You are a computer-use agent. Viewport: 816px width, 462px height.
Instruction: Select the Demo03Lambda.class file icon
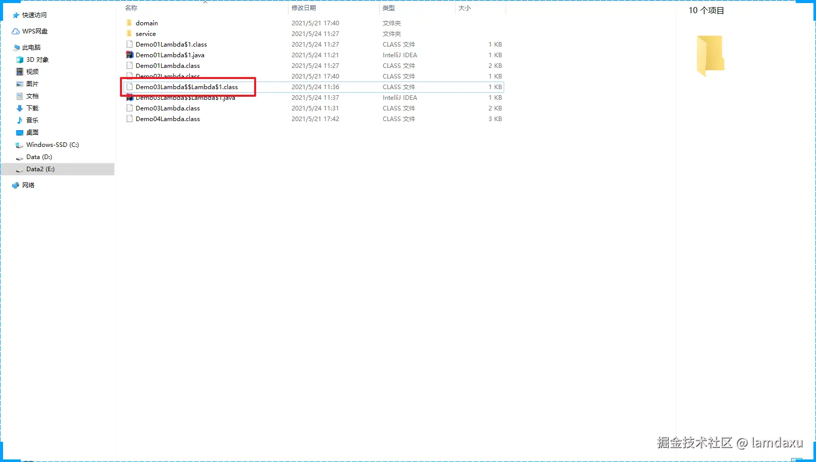130,108
